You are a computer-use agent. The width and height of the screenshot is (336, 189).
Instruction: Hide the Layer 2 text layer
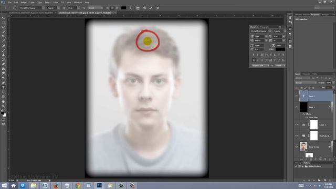(x=297, y=96)
